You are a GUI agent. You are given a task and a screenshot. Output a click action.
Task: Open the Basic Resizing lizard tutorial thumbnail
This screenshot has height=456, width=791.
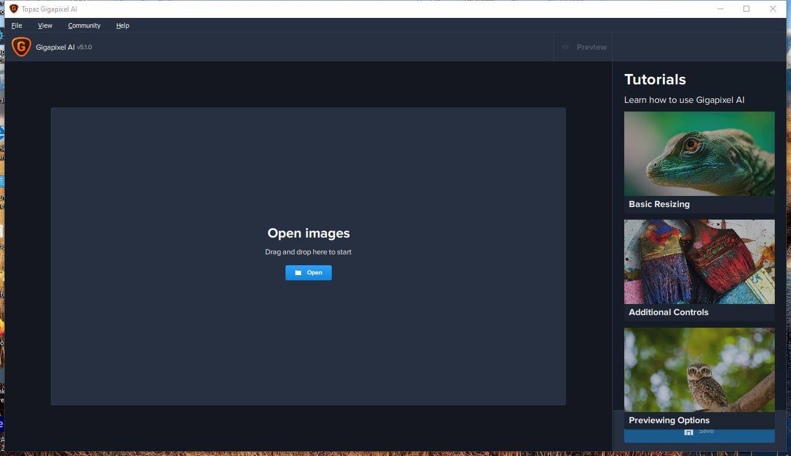click(700, 154)
